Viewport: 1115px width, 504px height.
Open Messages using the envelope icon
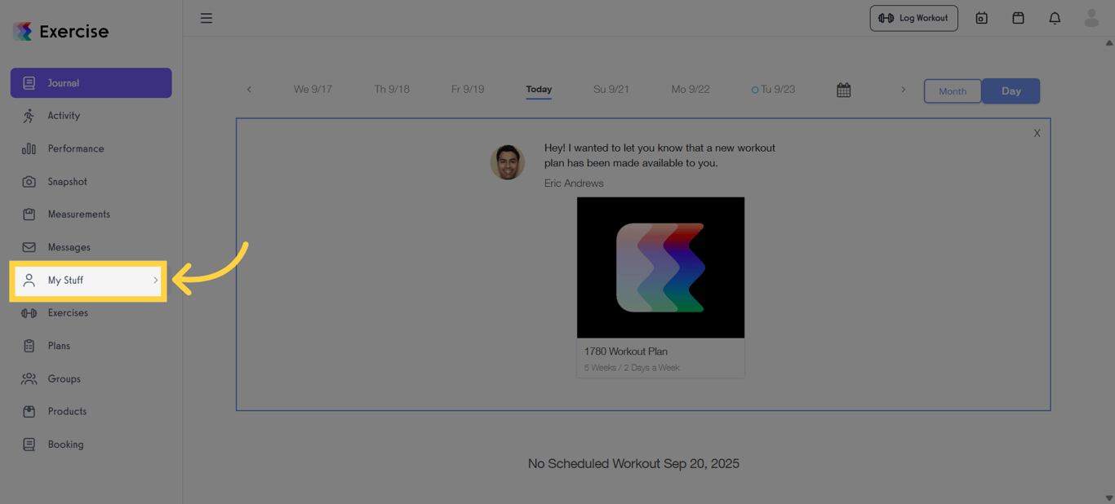coord(29,247)
